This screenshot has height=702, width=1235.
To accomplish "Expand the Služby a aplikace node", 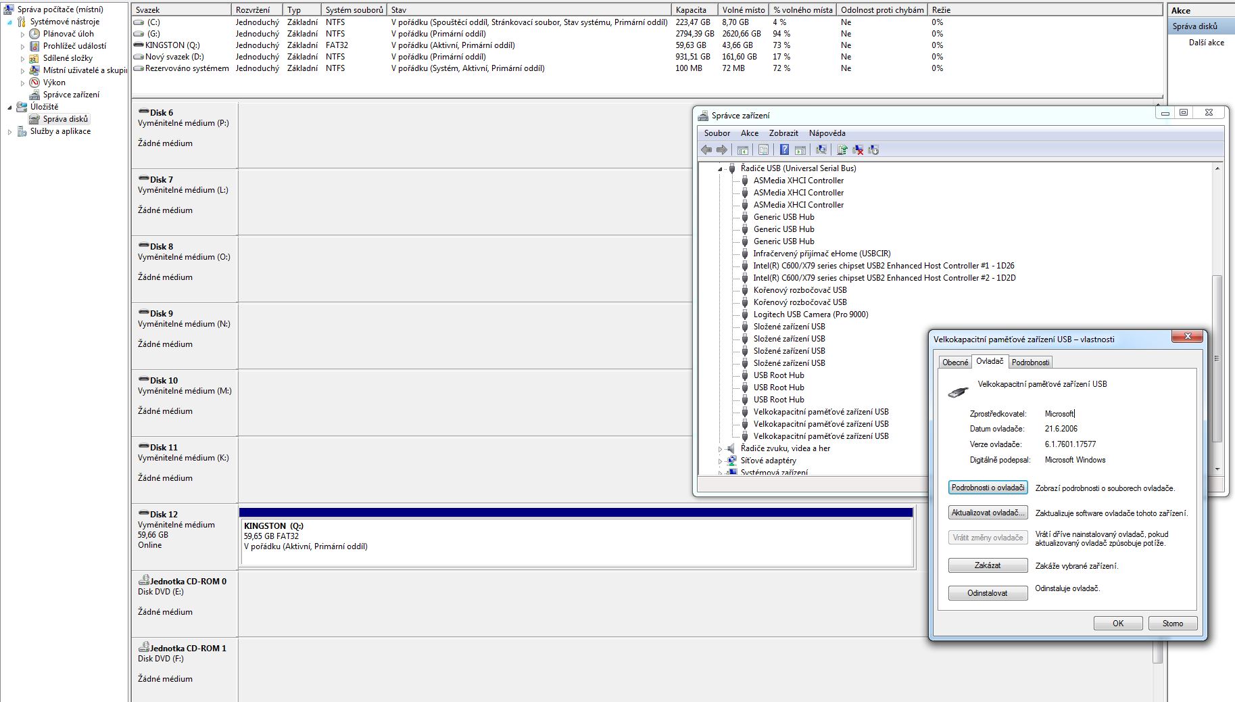I will (x=9, y=132).
